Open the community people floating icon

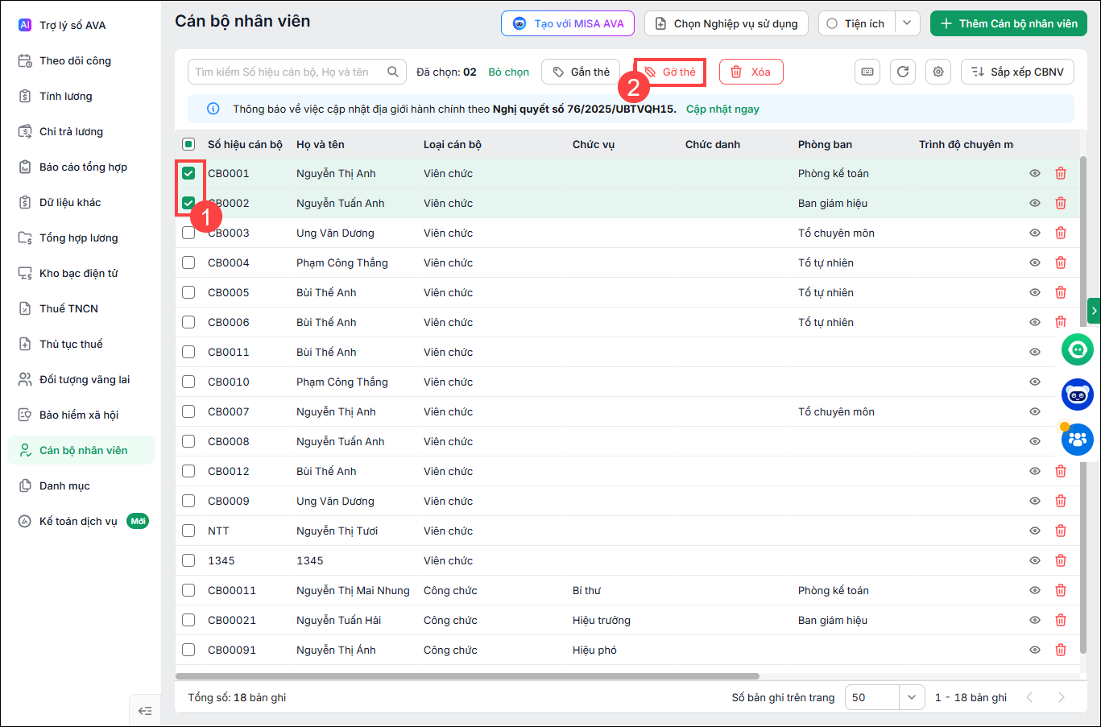(1078, 440)
